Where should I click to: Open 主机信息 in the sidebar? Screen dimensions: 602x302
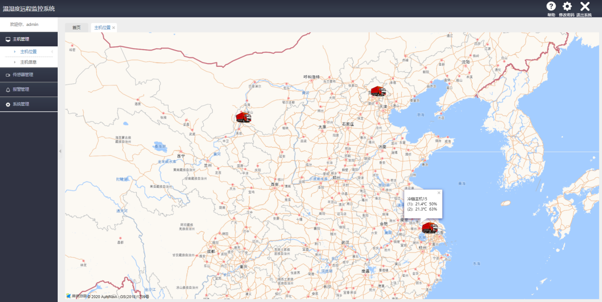[28, 62]
